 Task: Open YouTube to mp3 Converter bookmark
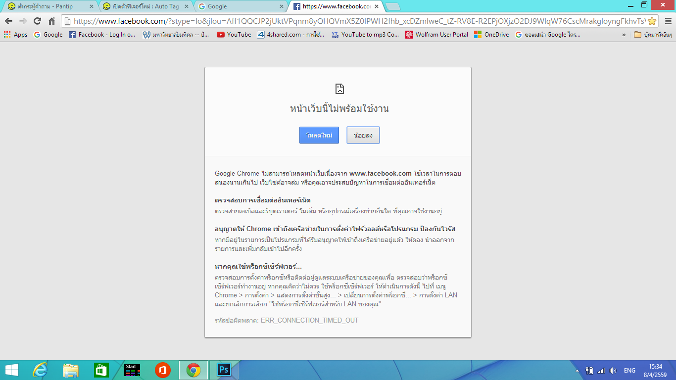point(365,35)
